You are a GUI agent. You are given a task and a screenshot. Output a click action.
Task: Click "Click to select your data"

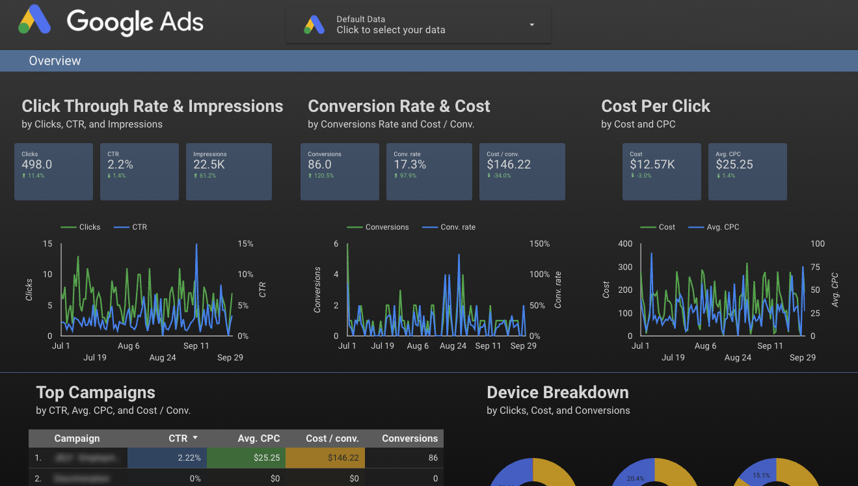pyautogui.click(x=391, y=29)
